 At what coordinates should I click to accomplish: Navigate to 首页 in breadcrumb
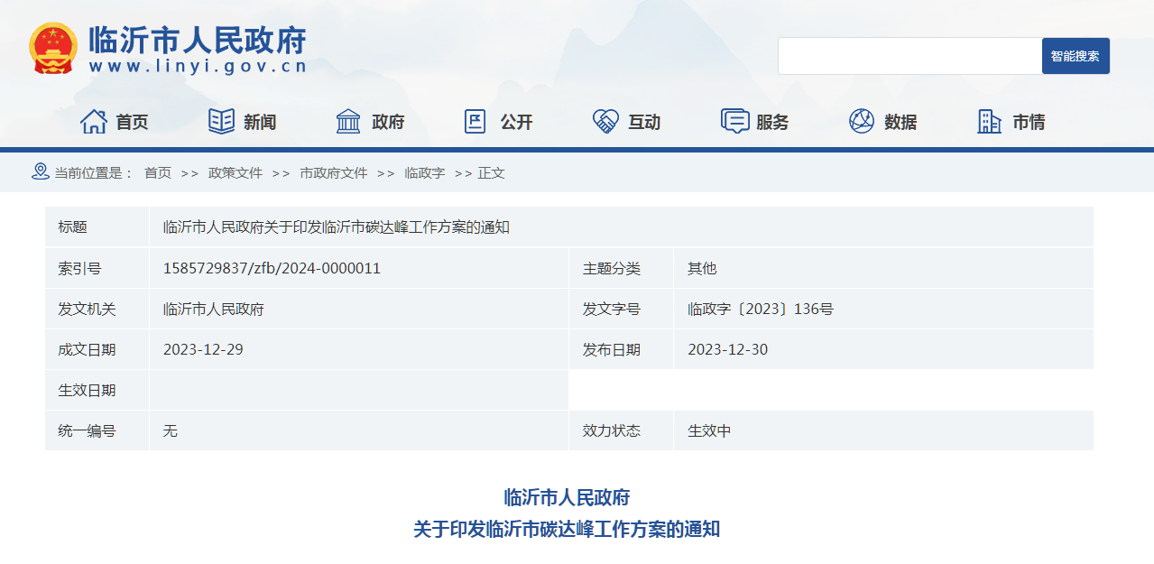click(158, 173)
